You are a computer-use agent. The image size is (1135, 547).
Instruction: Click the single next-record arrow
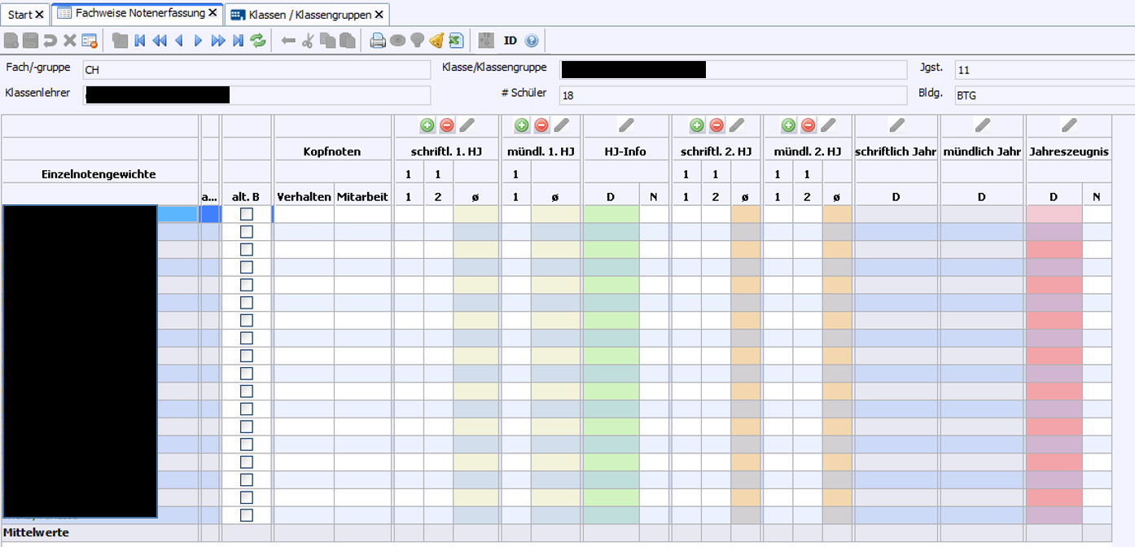(198, 41)
